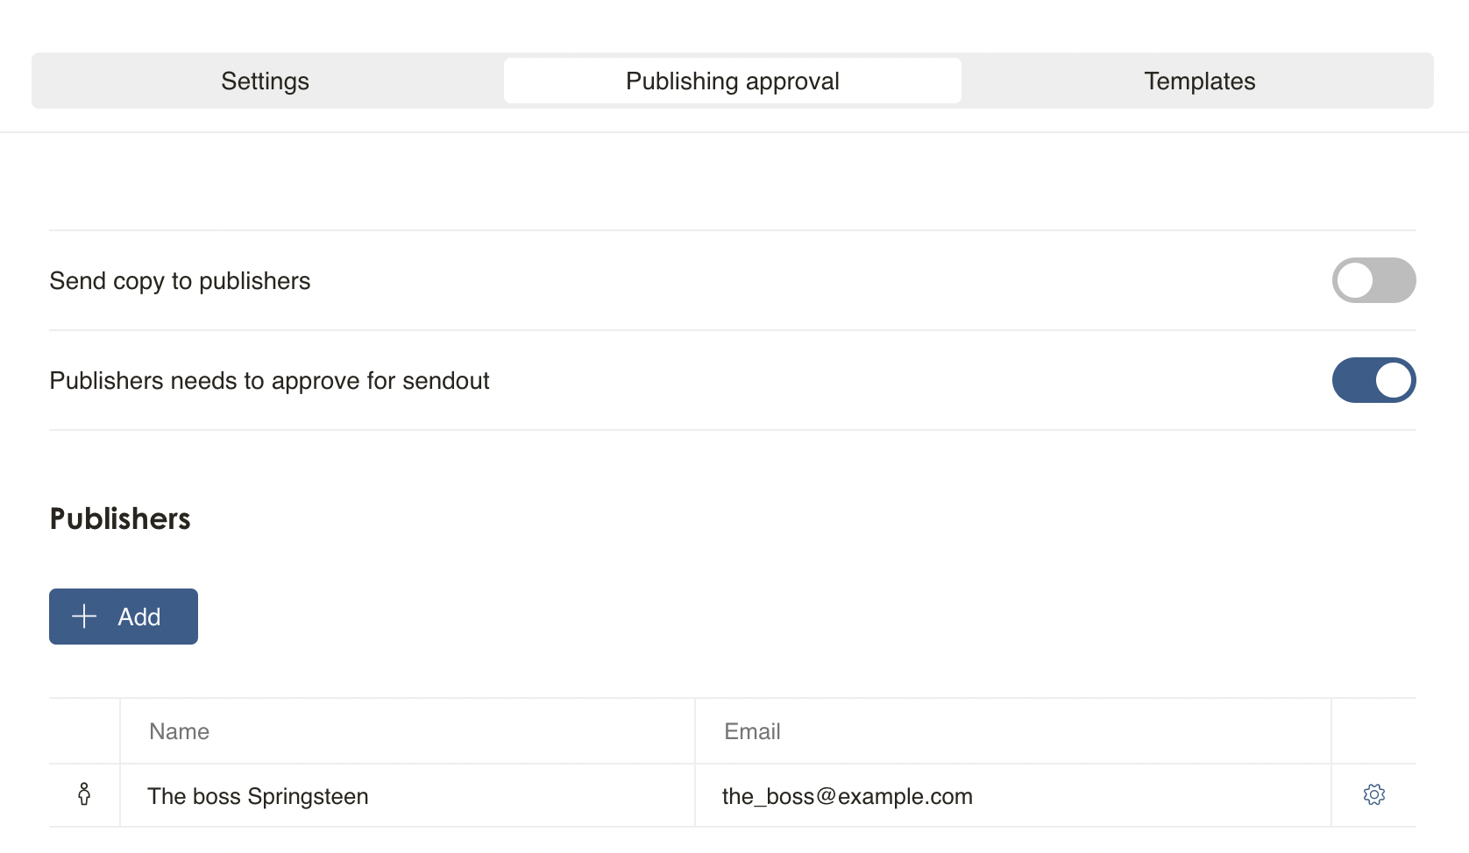1469x853 pixels.
Task: Open the Templates tab
Action: 1199,81
